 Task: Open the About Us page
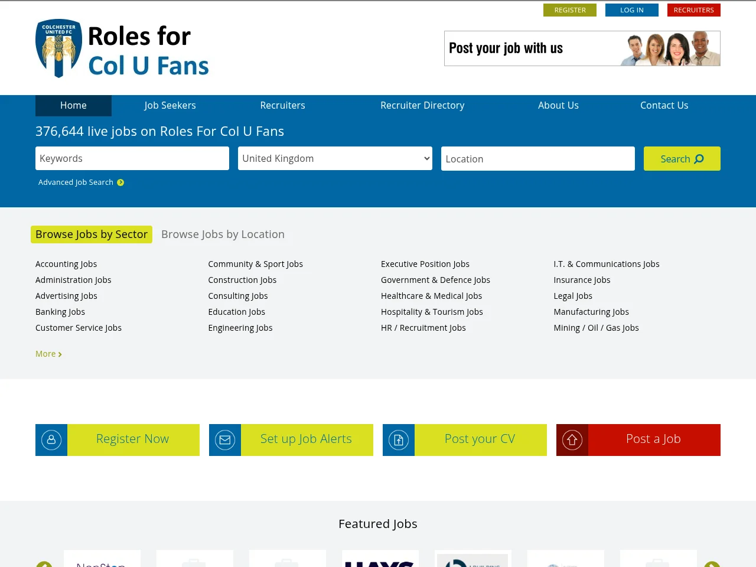(558, 105)
